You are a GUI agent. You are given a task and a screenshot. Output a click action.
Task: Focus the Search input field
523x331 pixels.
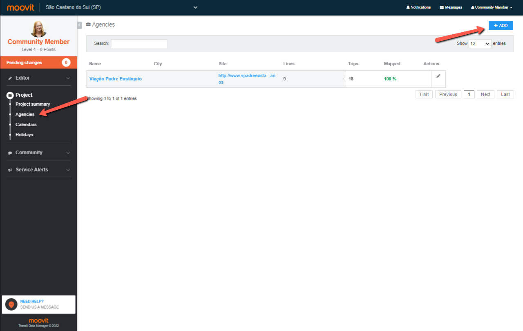point(139,44)
